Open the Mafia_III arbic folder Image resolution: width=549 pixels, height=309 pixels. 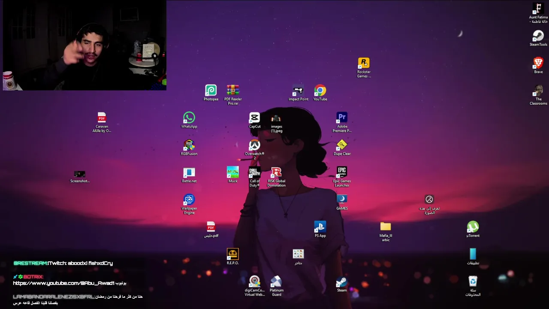tap(386, 232)
